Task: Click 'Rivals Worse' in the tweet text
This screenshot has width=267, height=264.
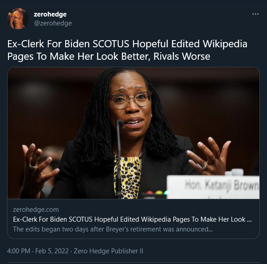Action: point(182,56)
